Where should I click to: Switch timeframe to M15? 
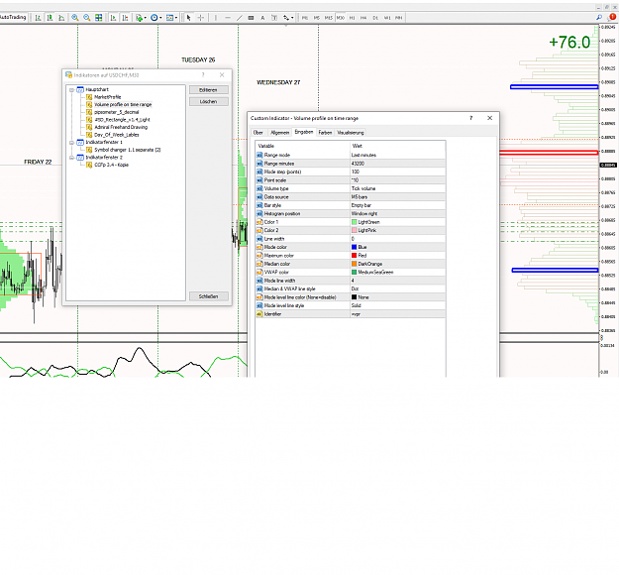pyautogui.click(x=329, y=18)
